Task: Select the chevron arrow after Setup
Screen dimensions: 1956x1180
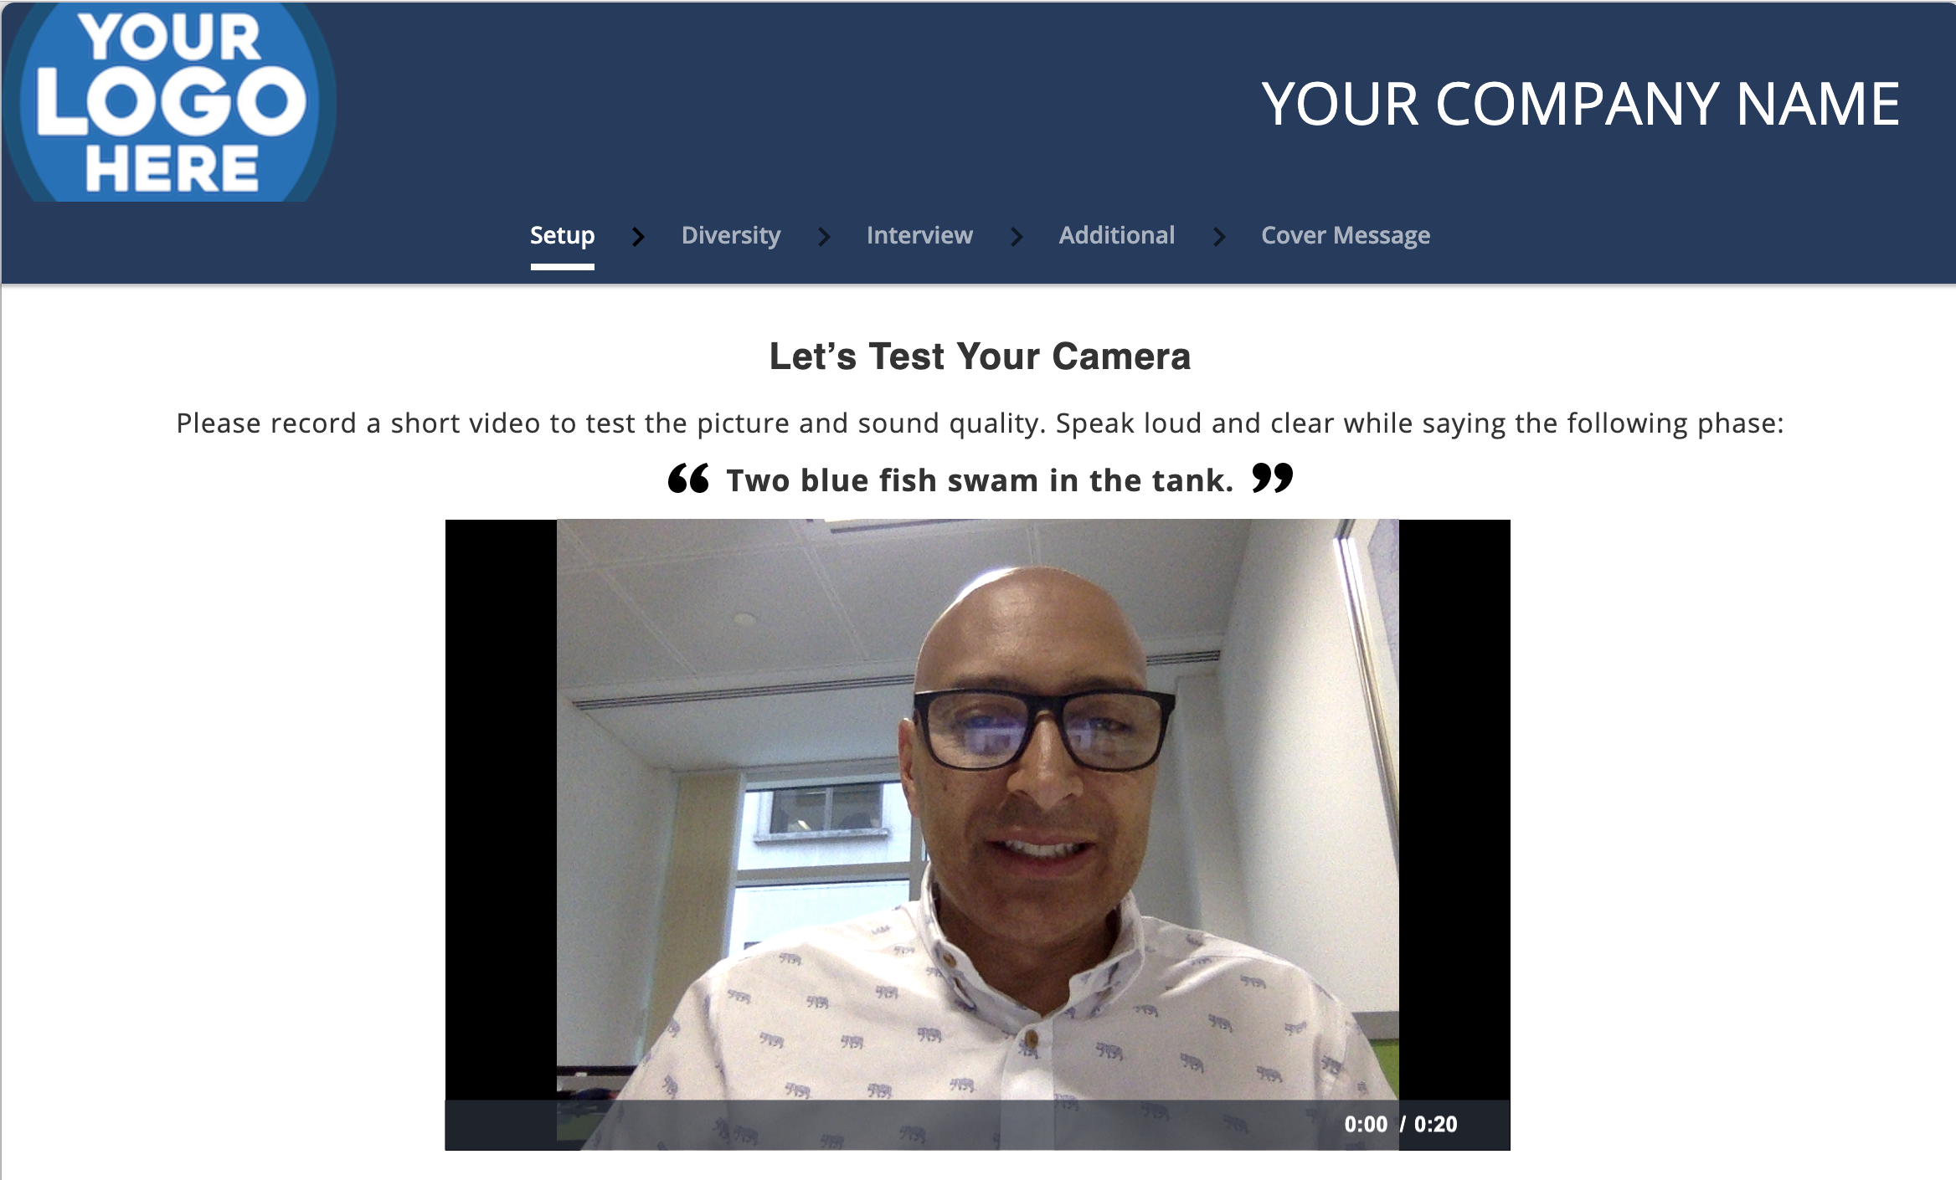Action: [x=638, y=237]
